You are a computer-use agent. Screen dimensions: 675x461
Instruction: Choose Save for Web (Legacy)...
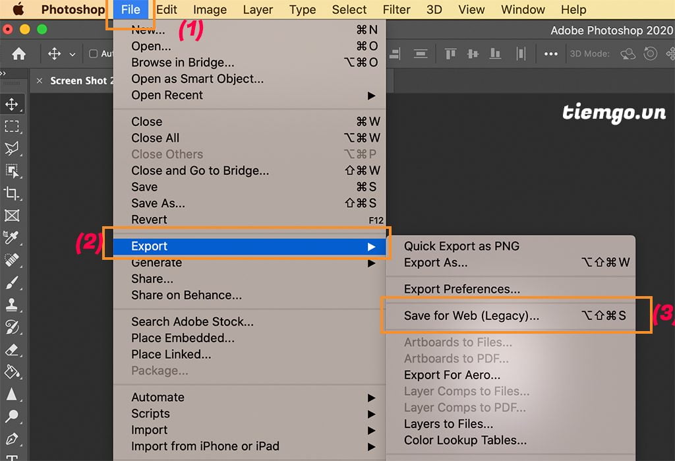click(511, 316)
